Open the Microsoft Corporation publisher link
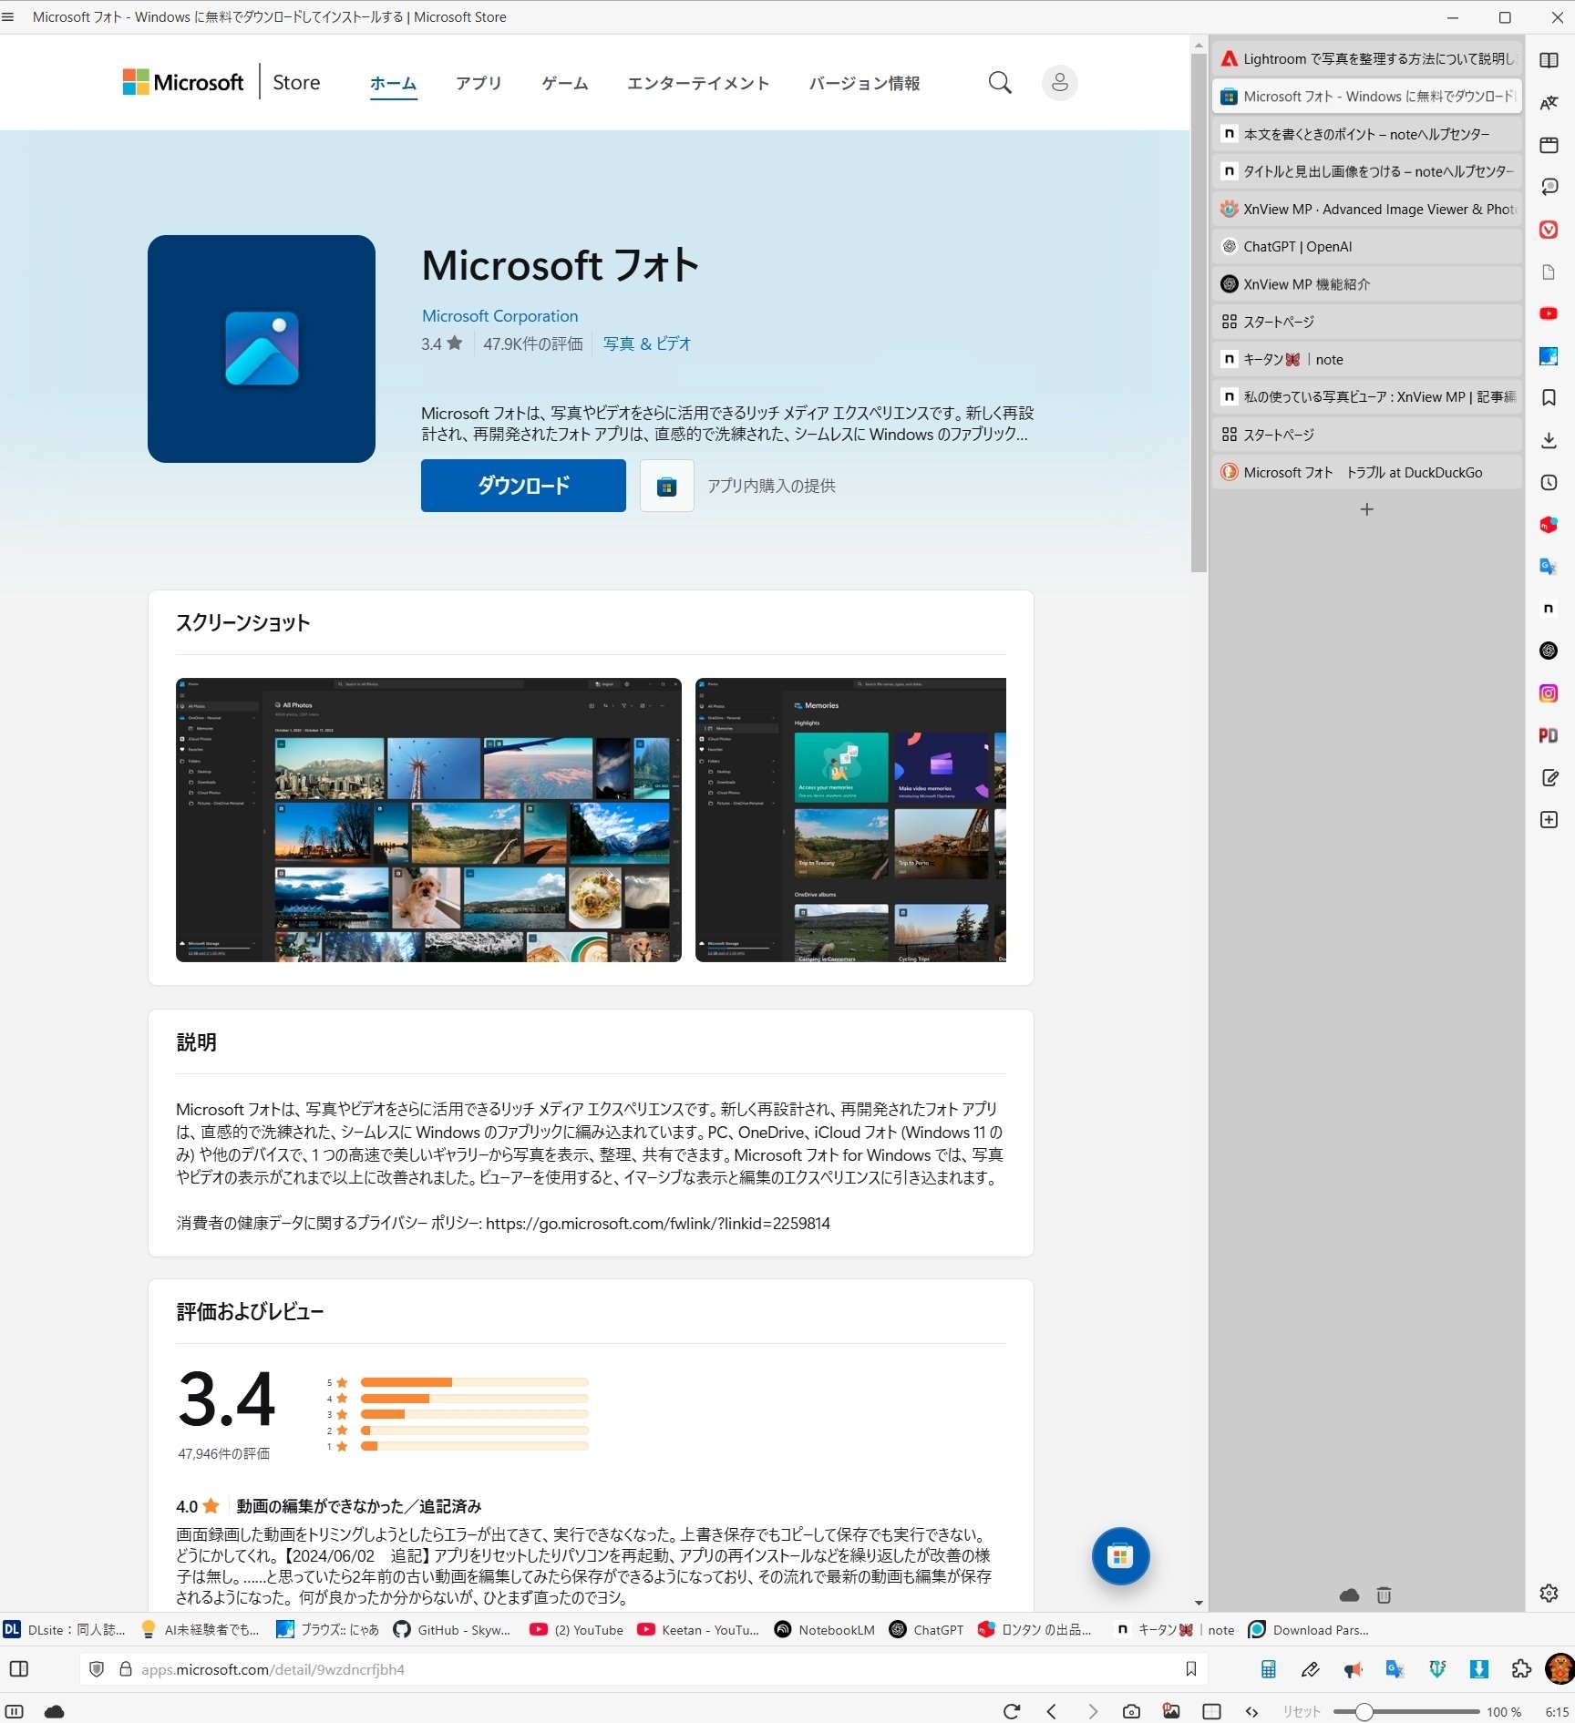Screen dimensions: 1575x1723 point(499,315)
